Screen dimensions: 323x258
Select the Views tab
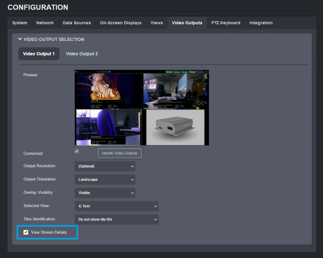coord(157,23)
